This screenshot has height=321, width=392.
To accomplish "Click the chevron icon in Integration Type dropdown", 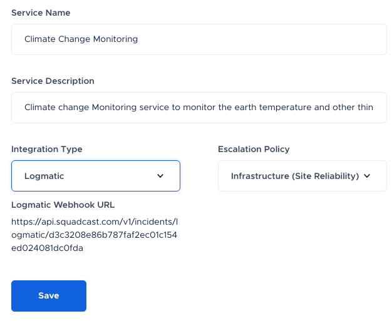I will click(x=160, y=176).
